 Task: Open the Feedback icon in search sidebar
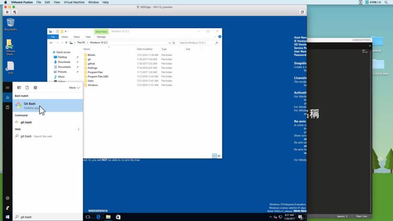[7, 208]
